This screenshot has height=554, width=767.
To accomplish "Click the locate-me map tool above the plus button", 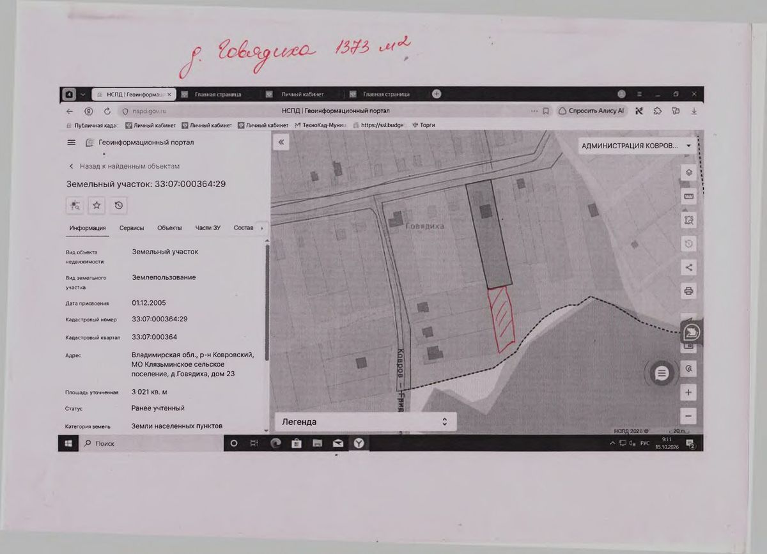I will tap(688, 369).
